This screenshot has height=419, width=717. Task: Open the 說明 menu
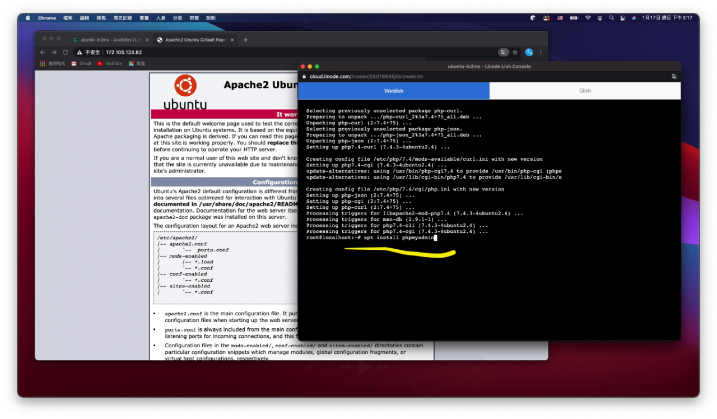(211, 18)
